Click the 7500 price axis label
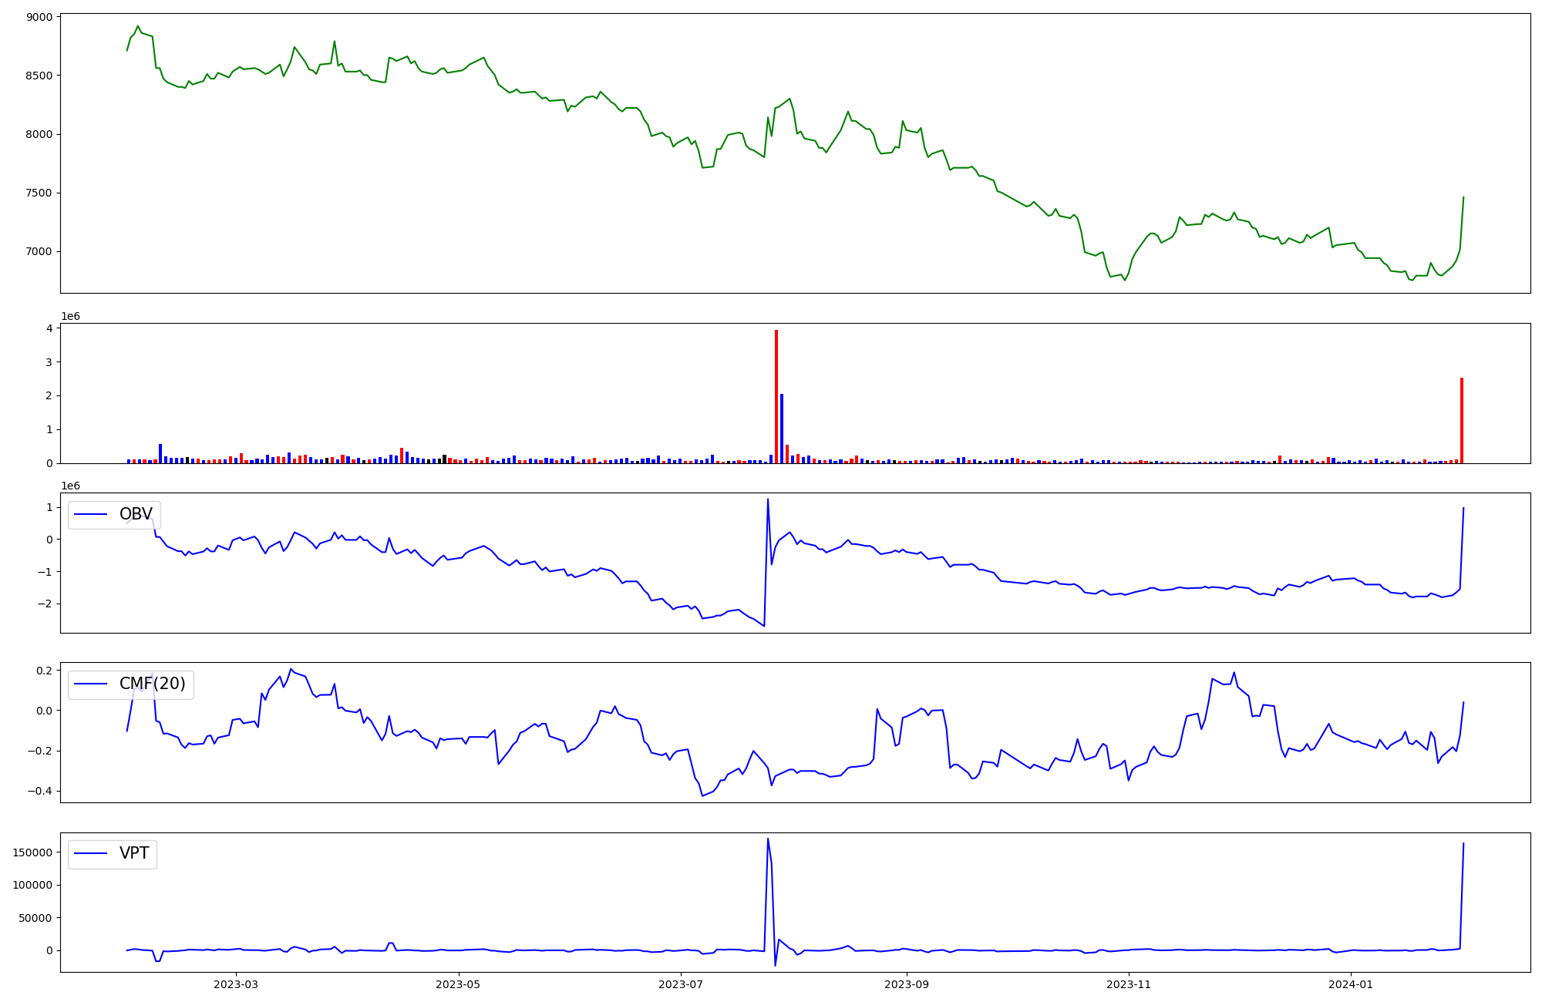The width and height of the screenshot is (1542, 1002). [40, 193]
